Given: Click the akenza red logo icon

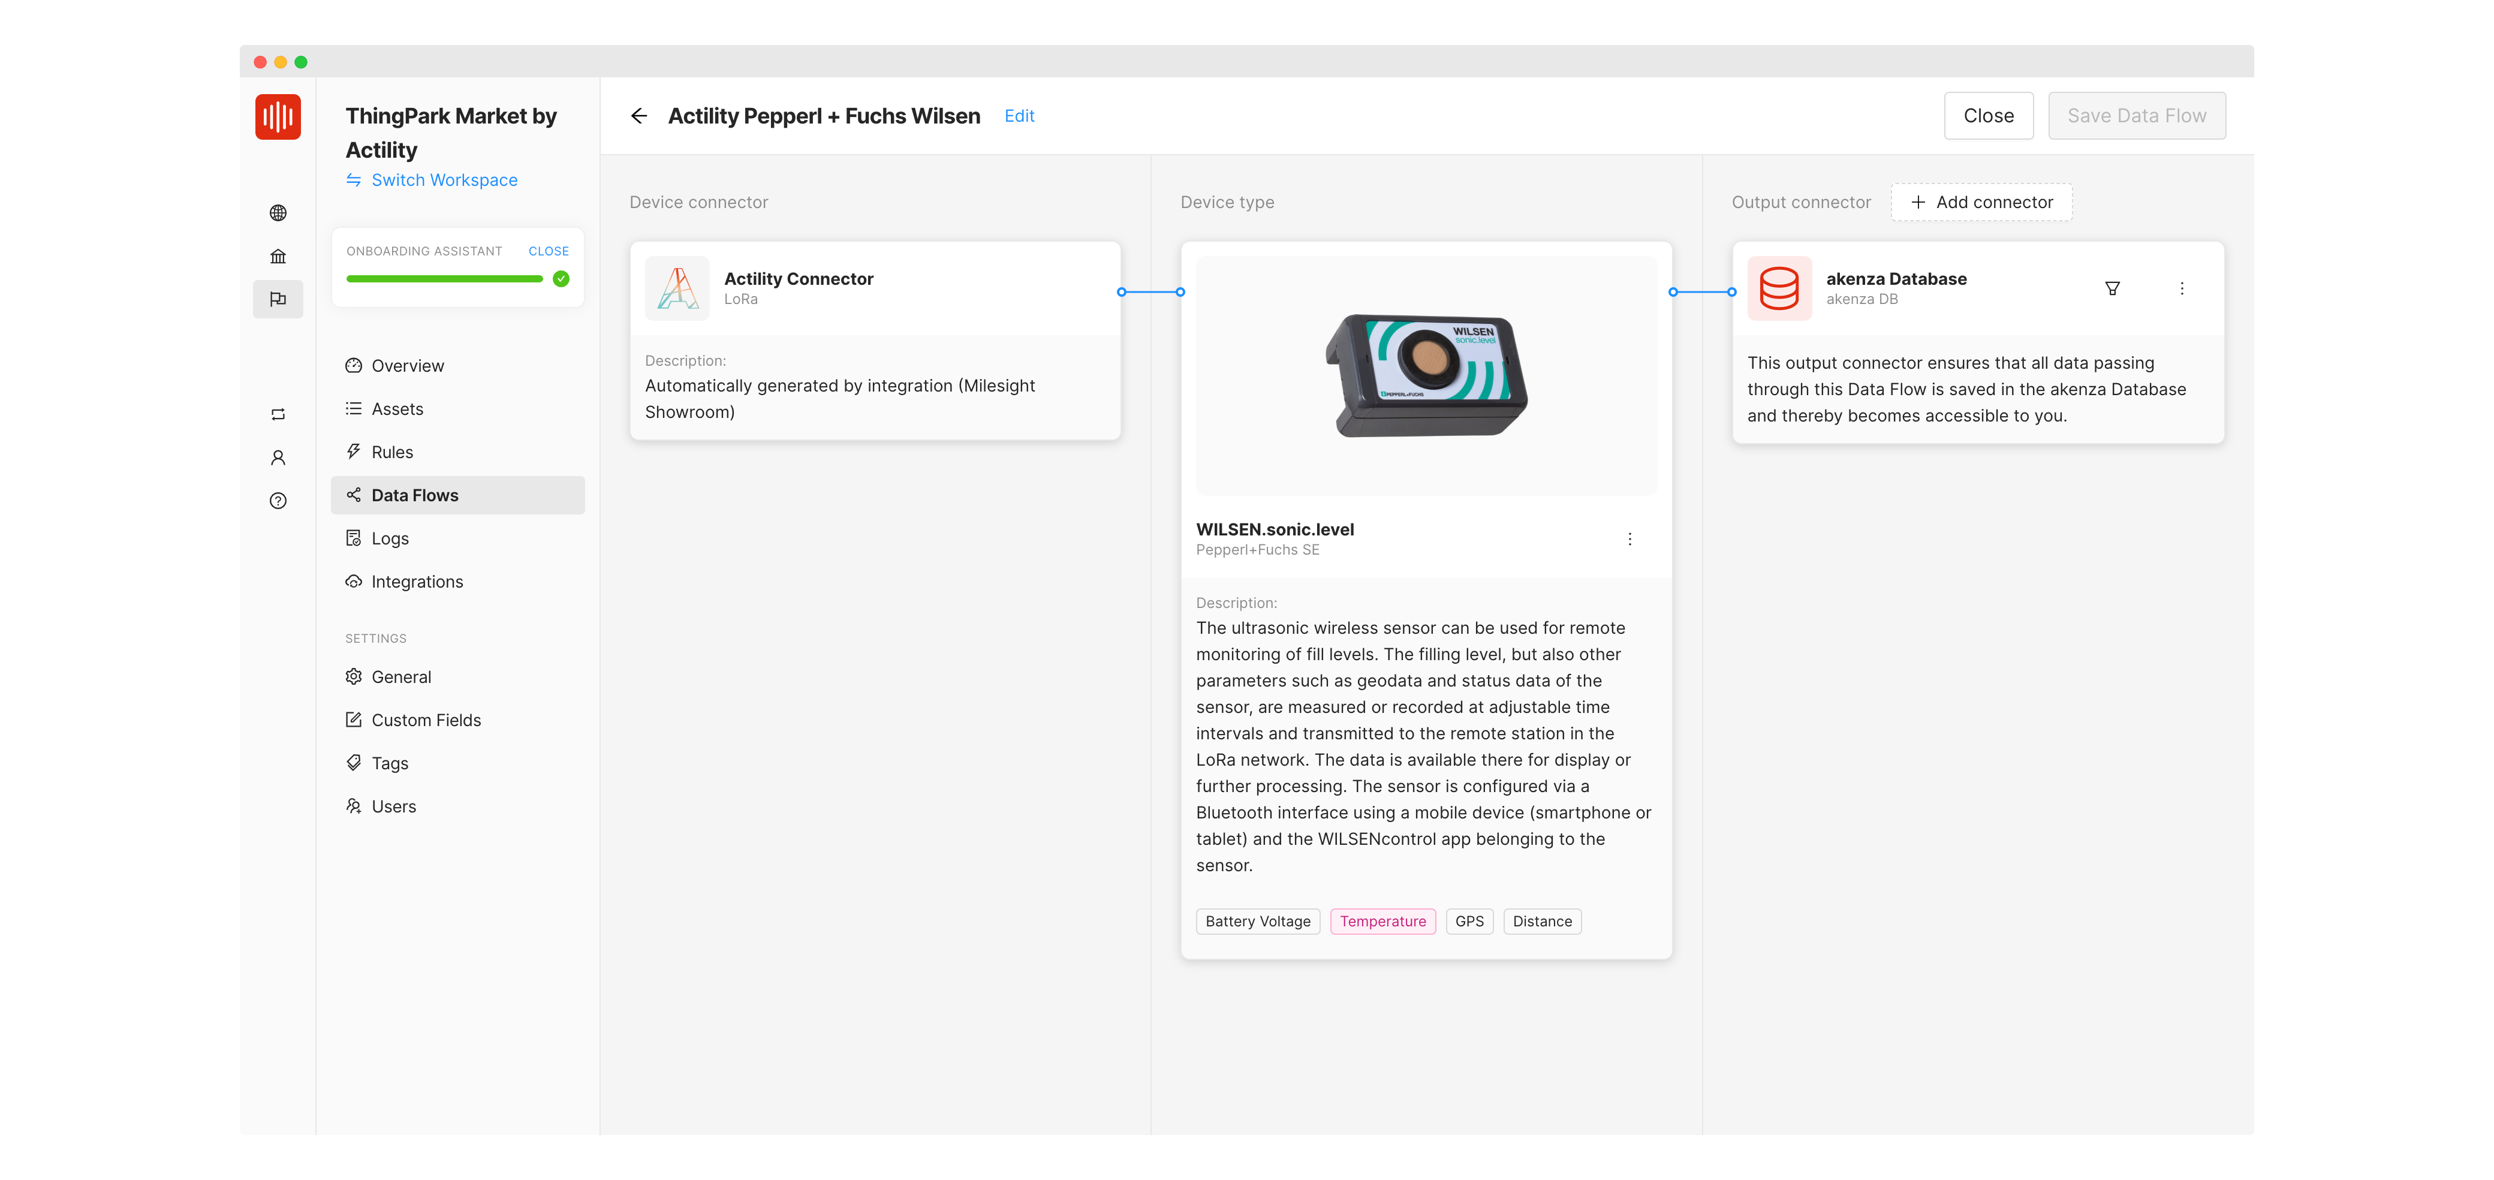Looking at the screenshot, I should [278, 117].
